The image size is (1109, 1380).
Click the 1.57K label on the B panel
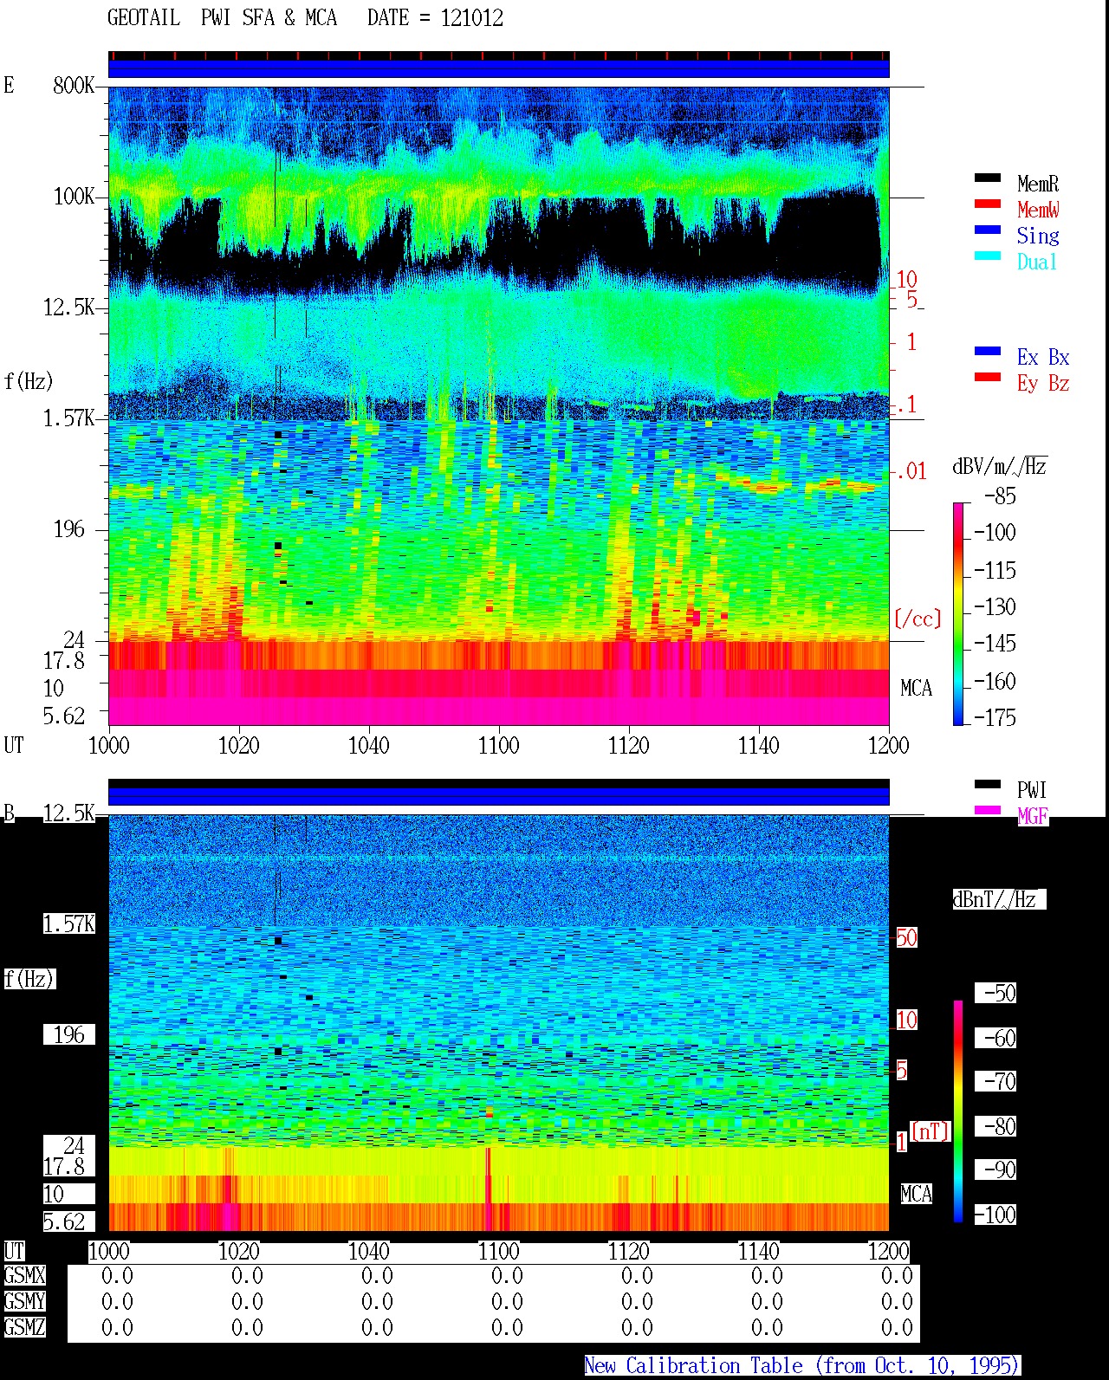click(69, 924)
